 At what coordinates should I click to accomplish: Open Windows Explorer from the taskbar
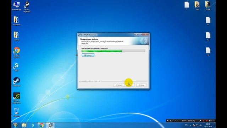(x=24, y=125)
